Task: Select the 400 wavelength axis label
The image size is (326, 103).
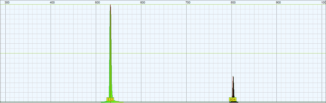Action: (x=52, y=2)
